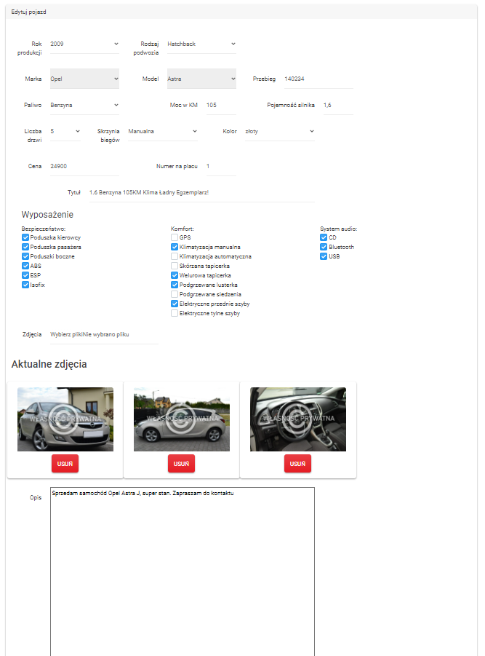The height and width of the screenshot is (656, 485).
Task: Click the Moc w KM field
Action: tap(221, 105)
